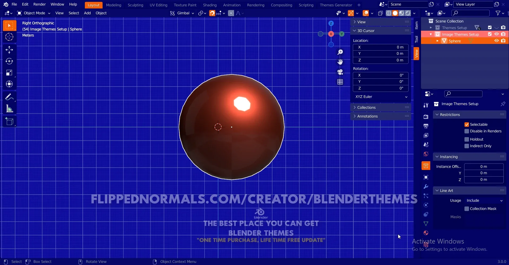Activate the 3D Cursor tool
The image size is (509, 265).
(x=9, y=37)
